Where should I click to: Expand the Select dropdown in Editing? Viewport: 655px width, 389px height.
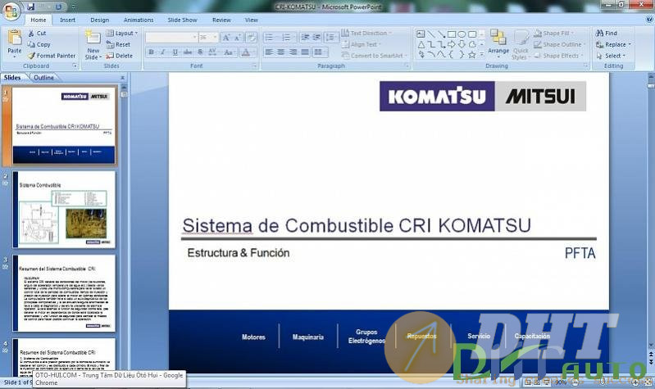[x=611, y=56]
